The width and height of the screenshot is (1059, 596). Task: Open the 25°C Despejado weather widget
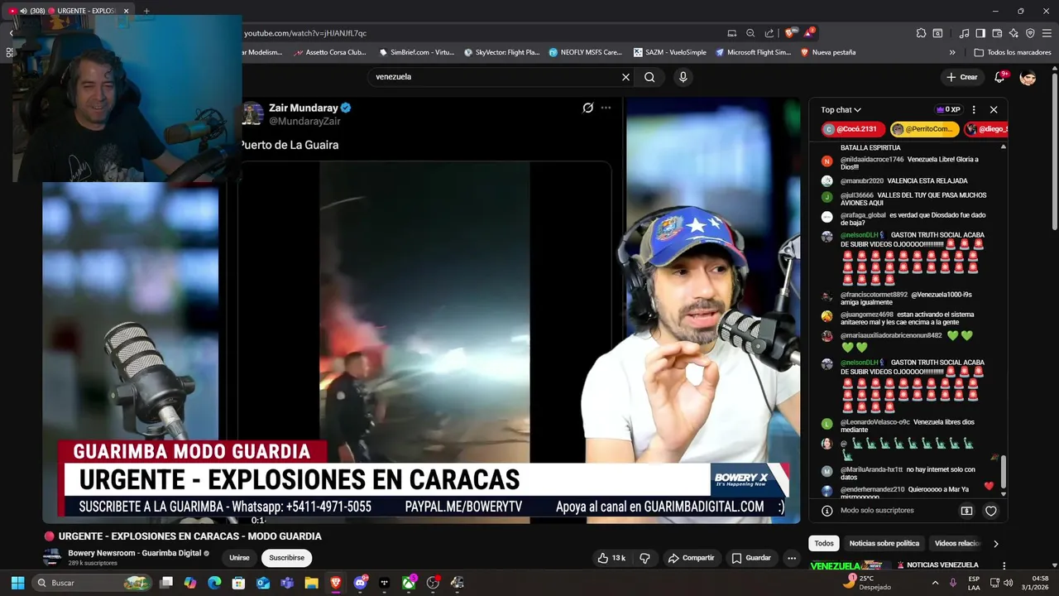(869, 583)
